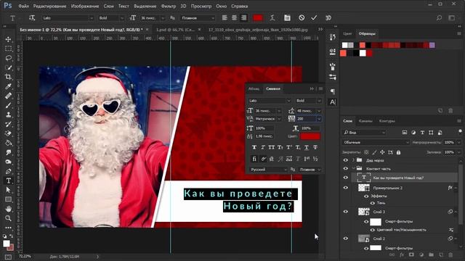Click the tracking value field 200
The width and height of the screenshot is (465, 261).
coord(307,119)
